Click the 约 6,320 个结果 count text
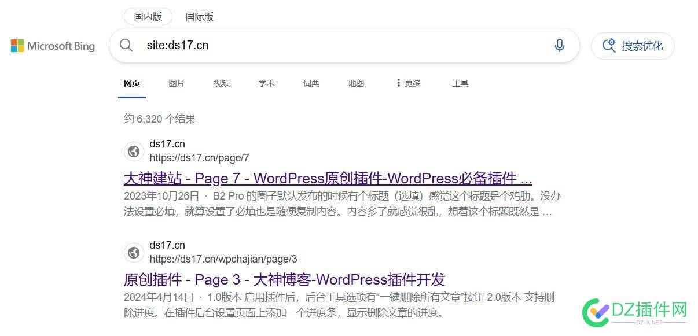This screenshot has height=336, width=698. tap(160, 119)
